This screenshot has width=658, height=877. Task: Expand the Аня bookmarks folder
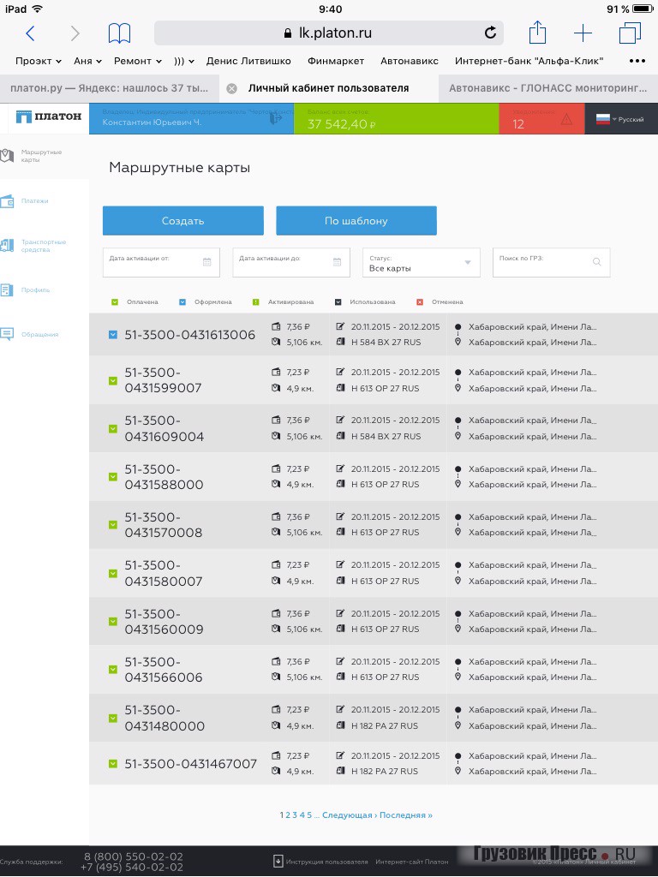(88, 61)
